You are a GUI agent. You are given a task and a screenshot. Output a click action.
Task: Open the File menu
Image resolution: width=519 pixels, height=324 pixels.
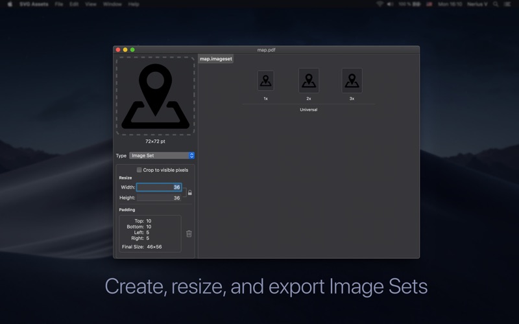[59, 4]
